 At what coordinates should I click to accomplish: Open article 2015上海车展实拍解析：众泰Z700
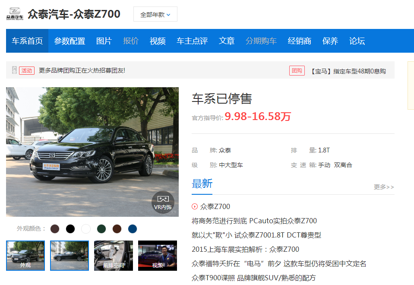tap(245, 249)
